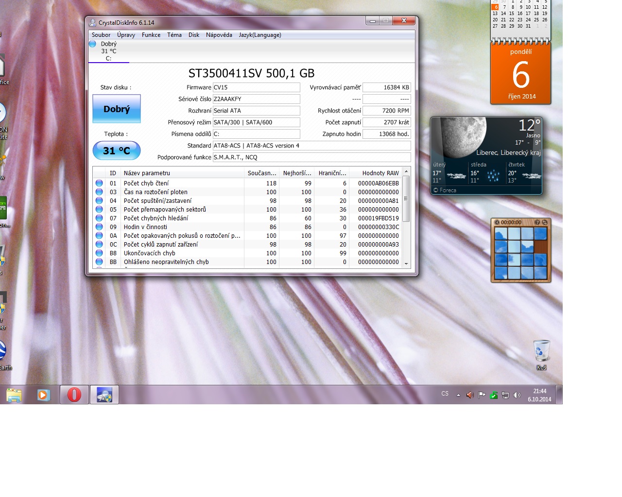Click the health status orb above Dobrý
Viewport: 622px width, 497px height.
tap(93, 44)
